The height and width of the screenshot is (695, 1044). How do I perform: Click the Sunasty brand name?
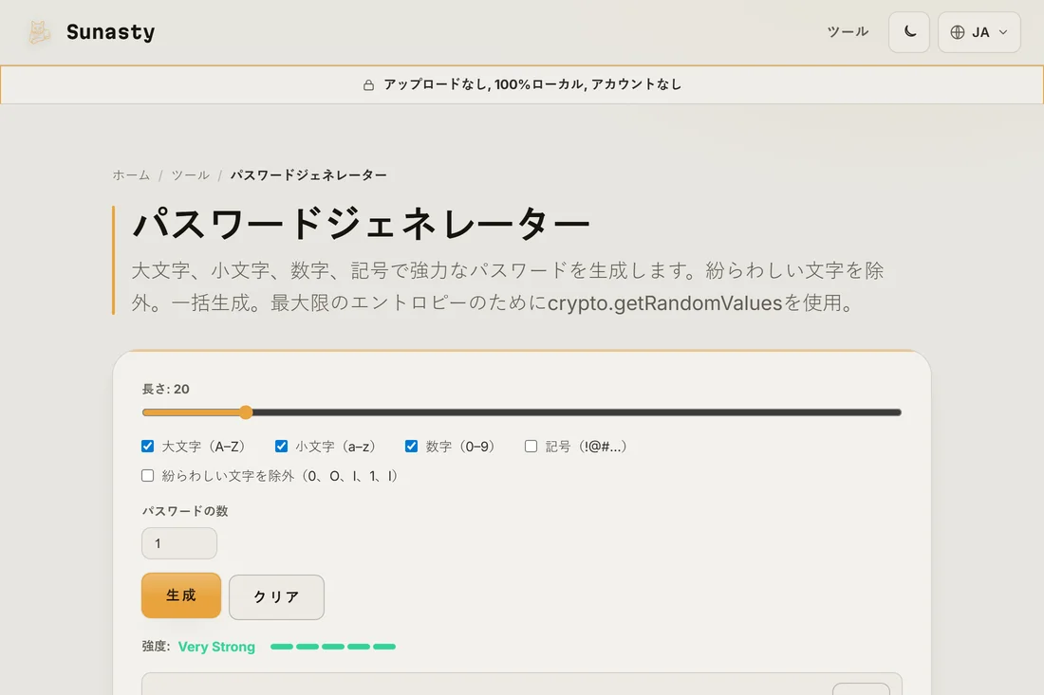110,32
